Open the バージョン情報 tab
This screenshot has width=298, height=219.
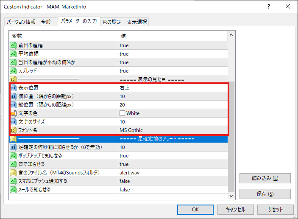pos(21,22)
